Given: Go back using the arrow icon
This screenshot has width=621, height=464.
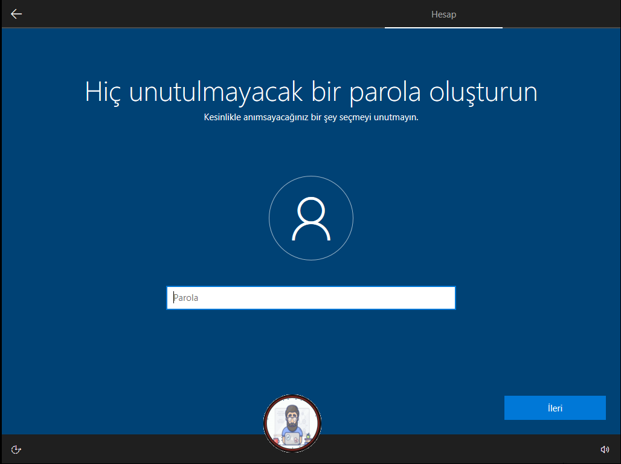Looking at the screenshot, I should coord(16,14).
